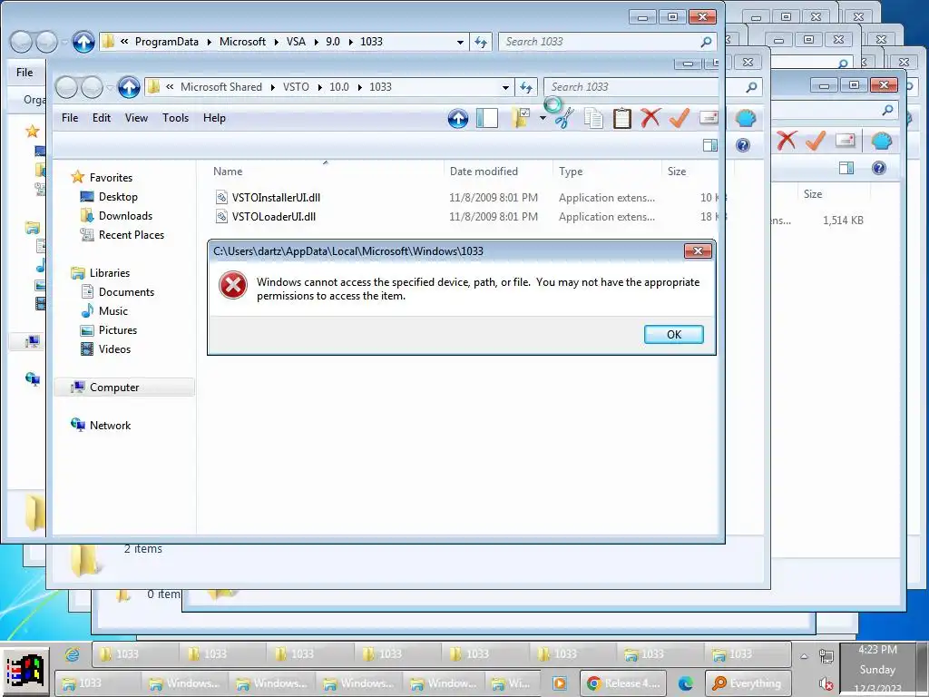Image resolution: width=929 pixels, height=697 pixels.
Task: Select the VSTOInstallerUI.dll file
Action: click(276, 197)
